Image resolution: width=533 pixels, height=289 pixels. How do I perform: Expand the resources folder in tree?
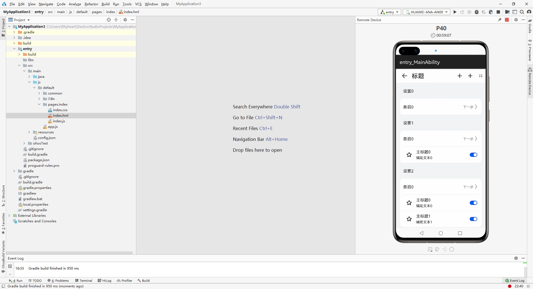pyautogui.click(x=29, y=132)
